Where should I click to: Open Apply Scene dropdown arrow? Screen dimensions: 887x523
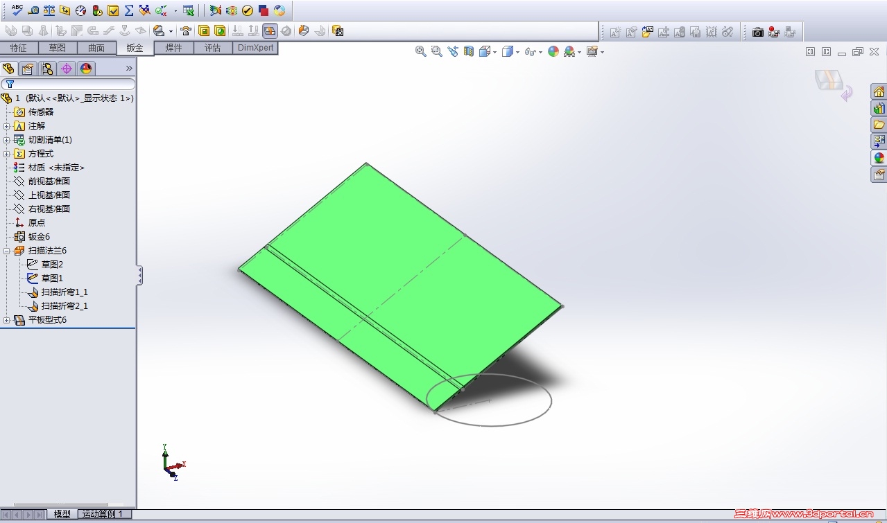[578, 52]
